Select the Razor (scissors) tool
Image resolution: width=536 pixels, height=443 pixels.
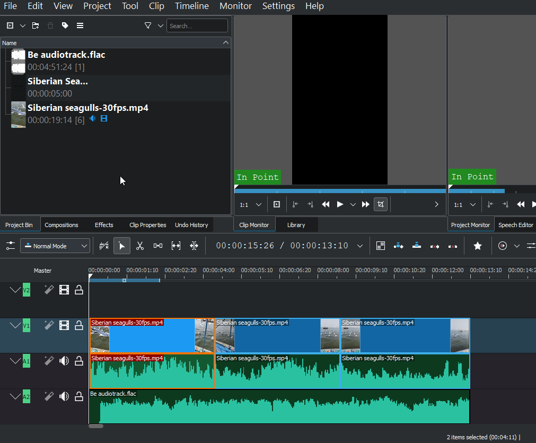click(x=140, y=246)
